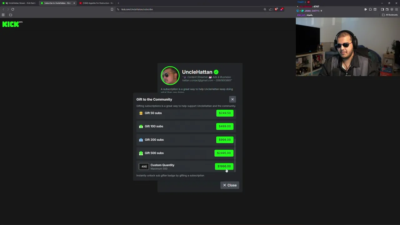400x225 pixels.
Task: Switch to UncleHattan Stream Kick Dashboard tab
Action: tap(19, 3)
